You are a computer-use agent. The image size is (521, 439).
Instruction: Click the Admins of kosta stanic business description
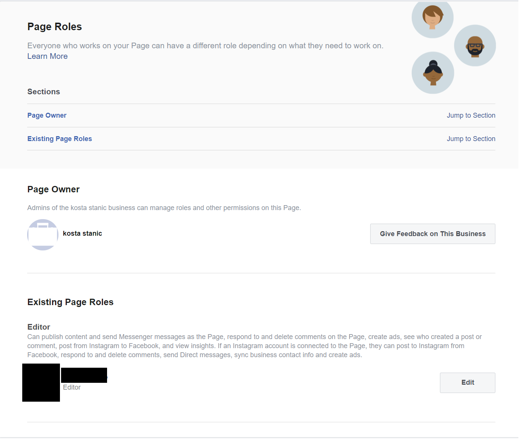coord(164,208)
